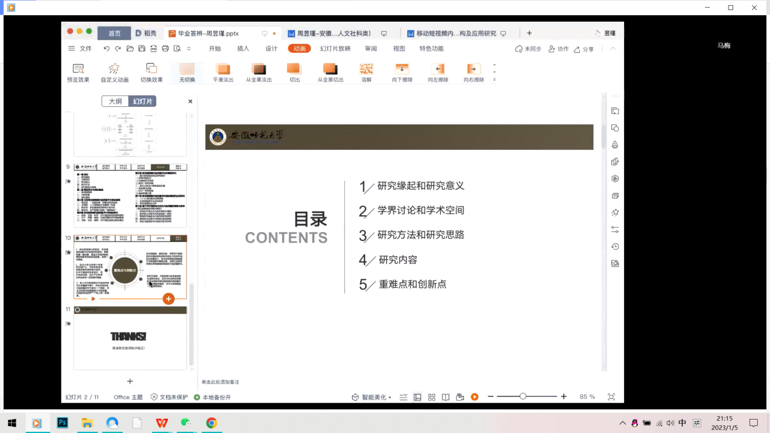Open the 幻灯片放映 slideshow tab
The image size is (770, 433).
coord(335,49)
